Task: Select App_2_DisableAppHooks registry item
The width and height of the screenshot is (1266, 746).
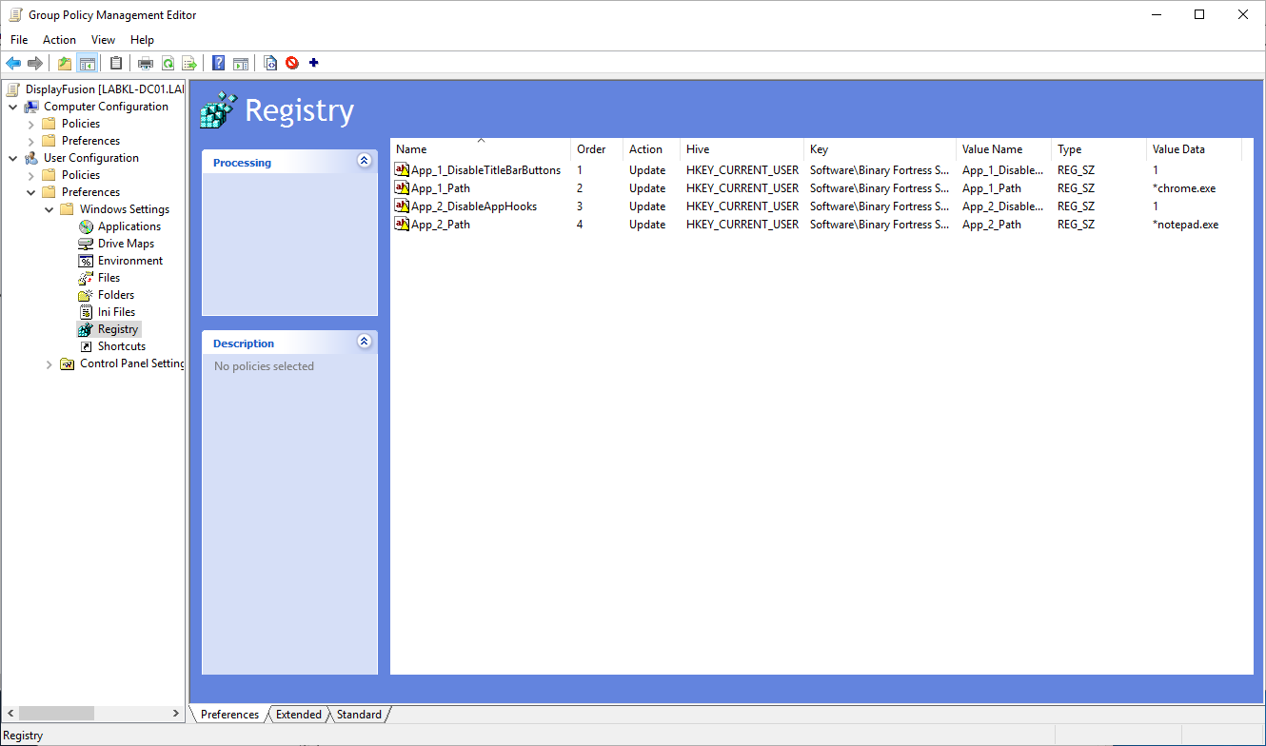Action: pyautogui.click(x=465, y=206)
